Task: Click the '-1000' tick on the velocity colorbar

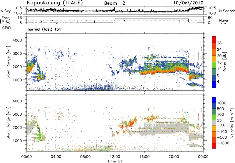Action: point(223,143)
